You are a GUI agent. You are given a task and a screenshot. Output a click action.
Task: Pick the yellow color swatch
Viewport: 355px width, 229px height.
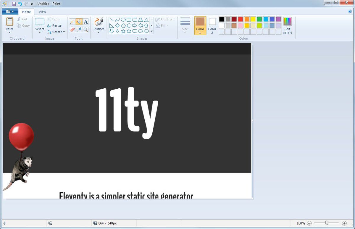(x=253, y=19)
